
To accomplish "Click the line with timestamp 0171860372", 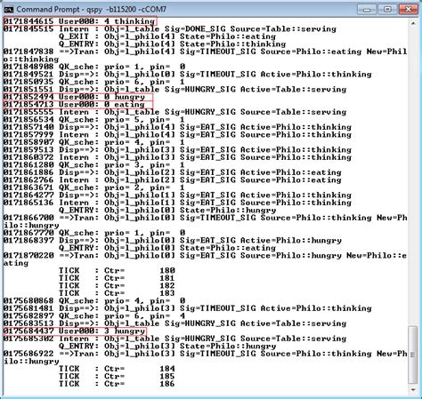I will [177, 157].
